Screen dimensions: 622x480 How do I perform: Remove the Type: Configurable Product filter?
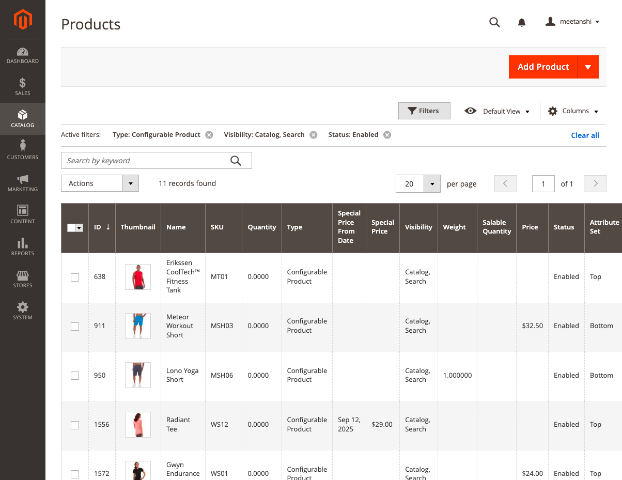click(209, 135)
